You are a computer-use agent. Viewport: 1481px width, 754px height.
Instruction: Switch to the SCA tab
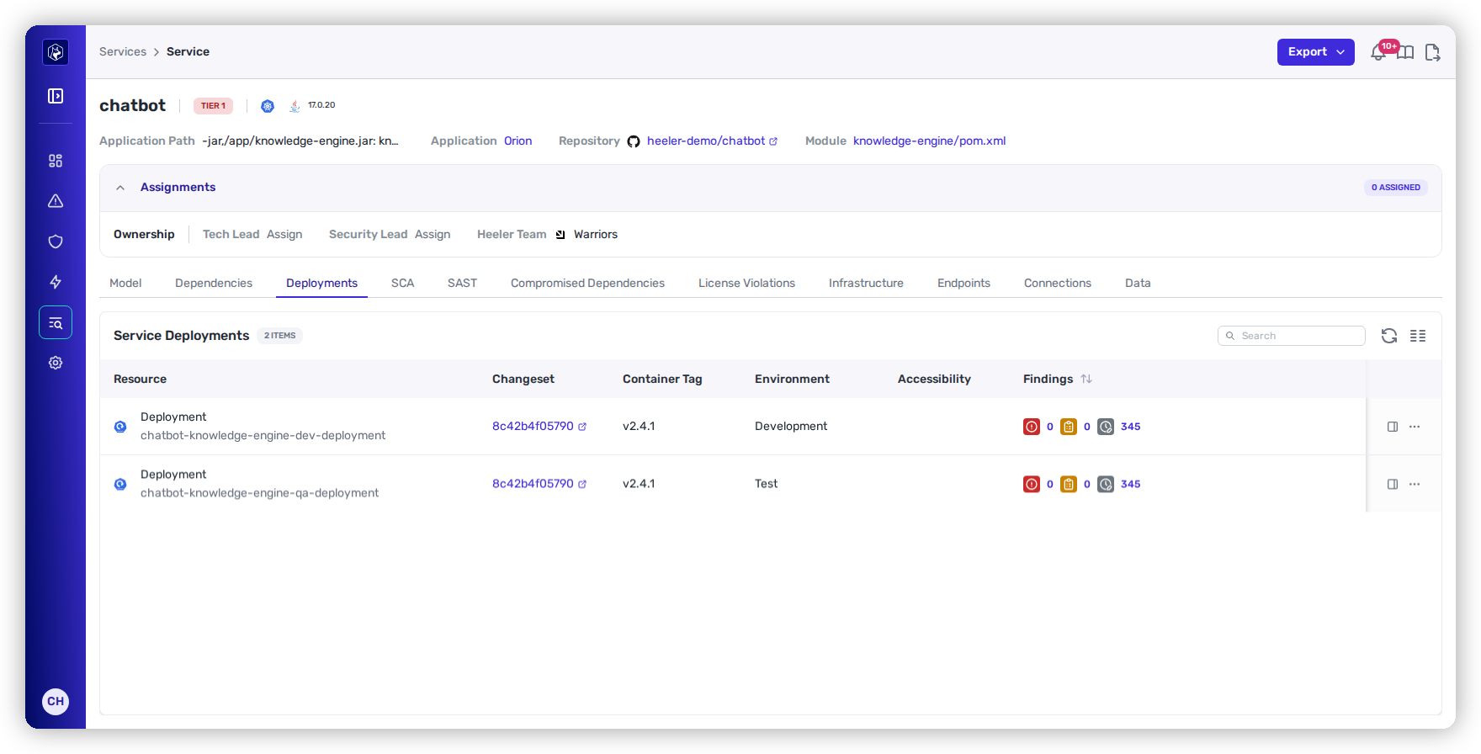402,283
